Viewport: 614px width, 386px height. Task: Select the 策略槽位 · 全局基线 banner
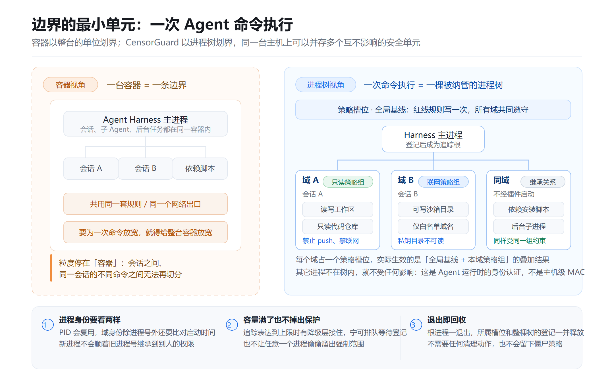433,110
